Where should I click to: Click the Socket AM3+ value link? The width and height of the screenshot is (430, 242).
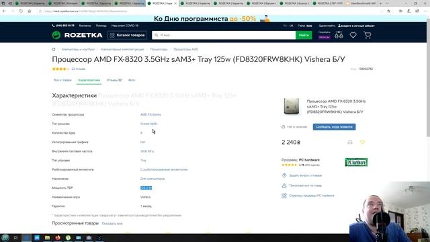pyautogui.click(x=149, y=124)
